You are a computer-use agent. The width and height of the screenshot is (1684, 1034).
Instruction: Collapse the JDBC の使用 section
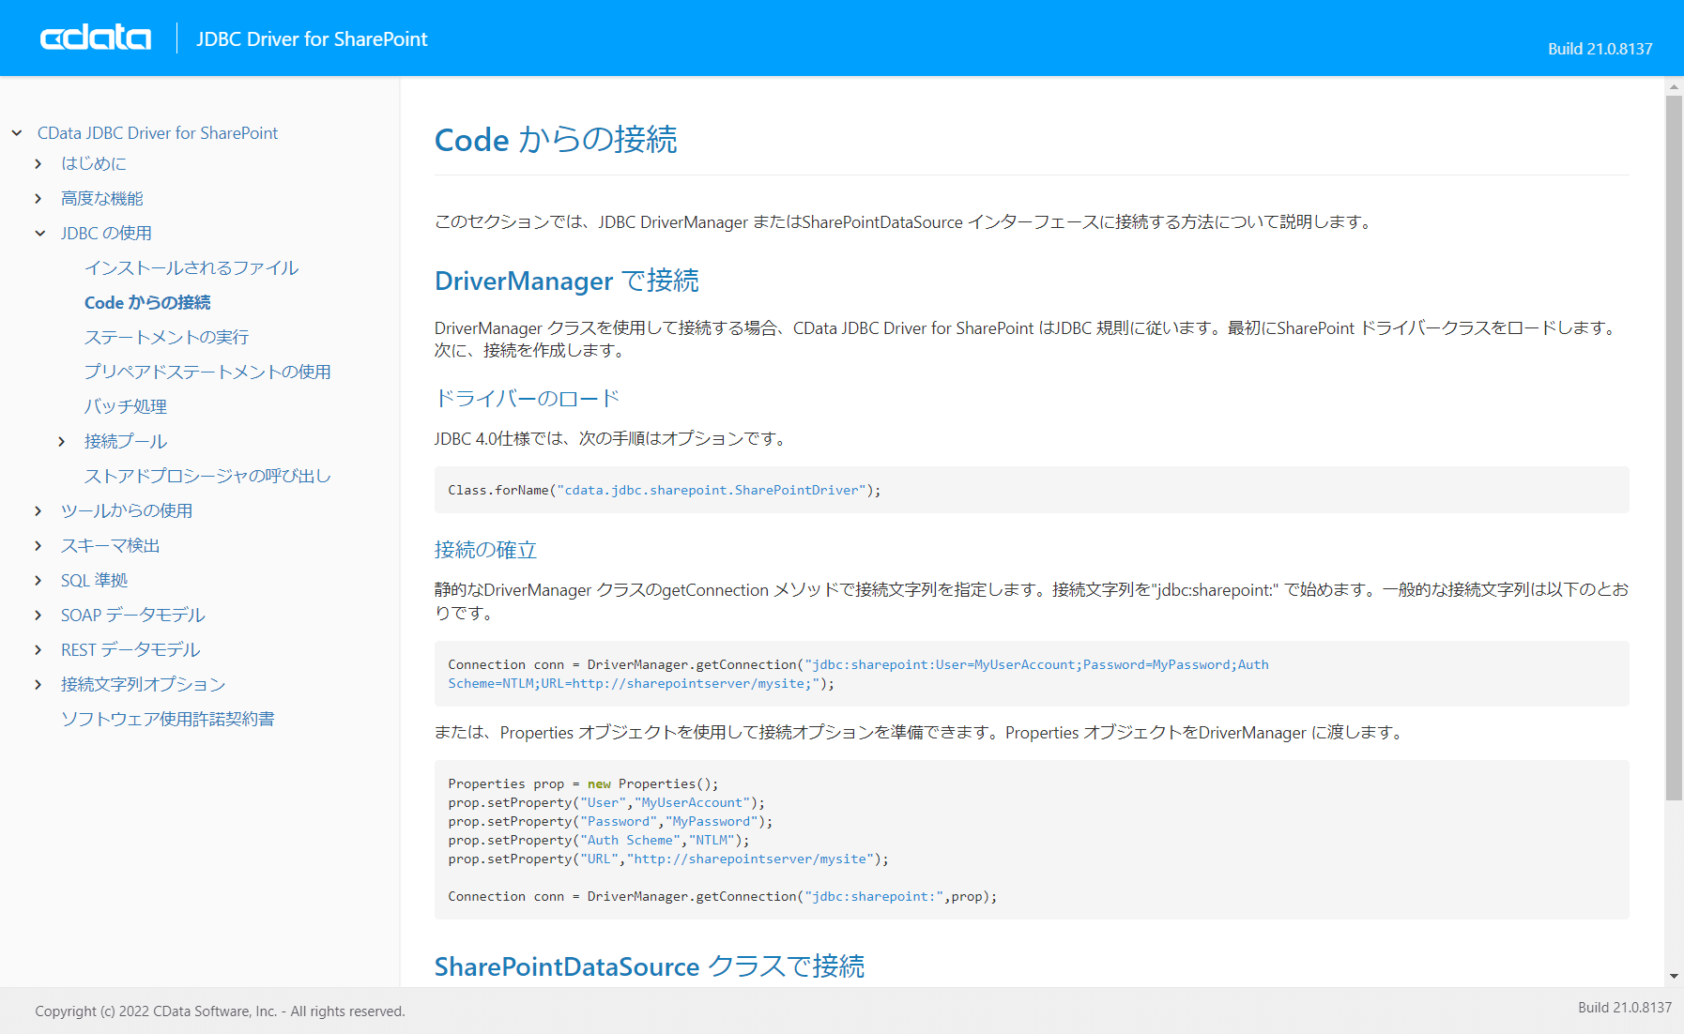pos(38,233)
